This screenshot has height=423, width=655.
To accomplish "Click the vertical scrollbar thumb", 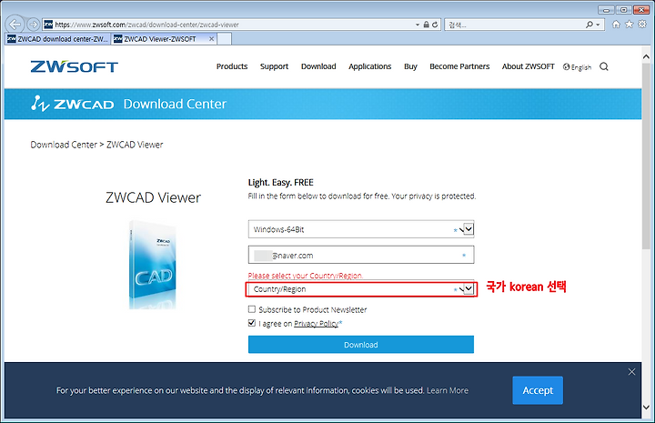I will (x=646, y=156).
